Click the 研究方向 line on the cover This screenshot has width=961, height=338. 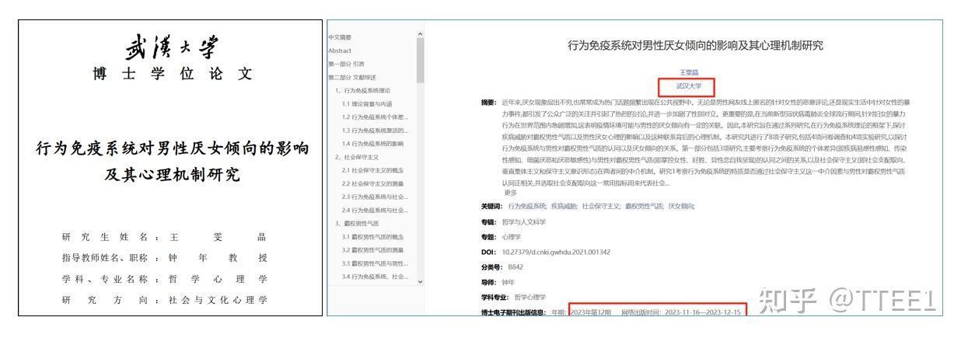click(x=165, y=301)
